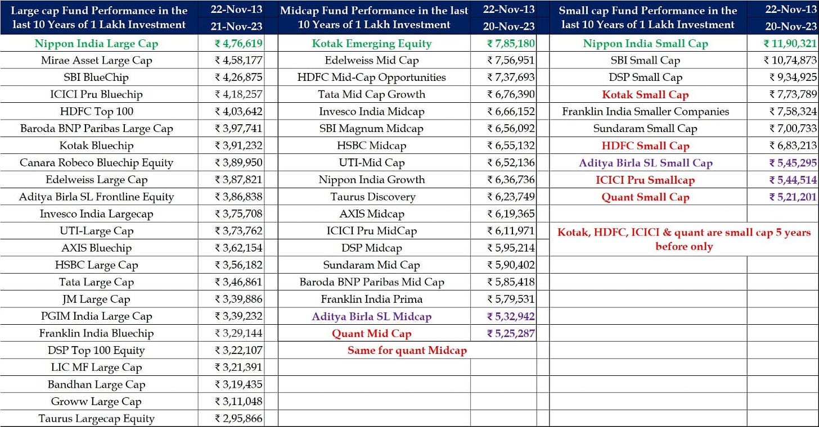This screenshot has height=427, width=819.
Task: Select the 'Same for quant Midcap' note
Action: click(407, 350)
